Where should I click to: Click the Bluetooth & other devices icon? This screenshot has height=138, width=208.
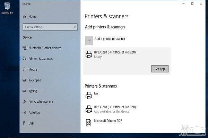coord(24,48)
